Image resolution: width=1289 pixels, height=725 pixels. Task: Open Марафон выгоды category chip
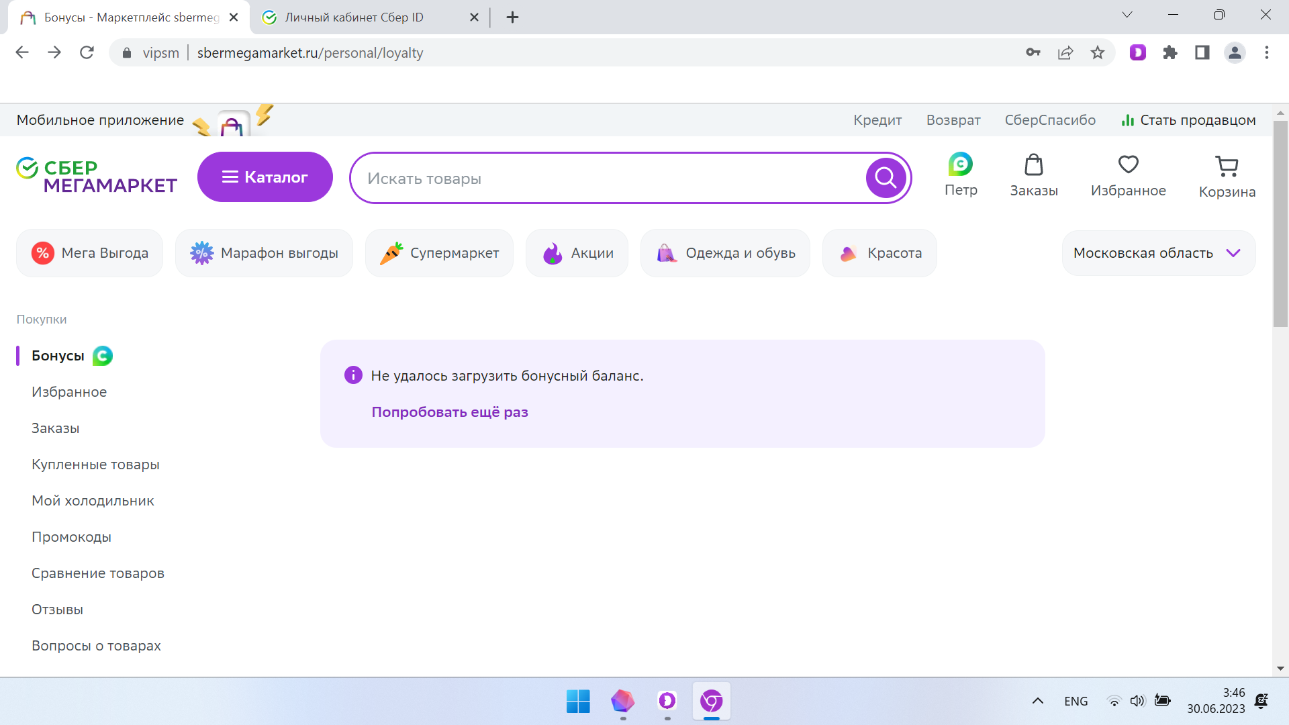[x=264, y=253]
